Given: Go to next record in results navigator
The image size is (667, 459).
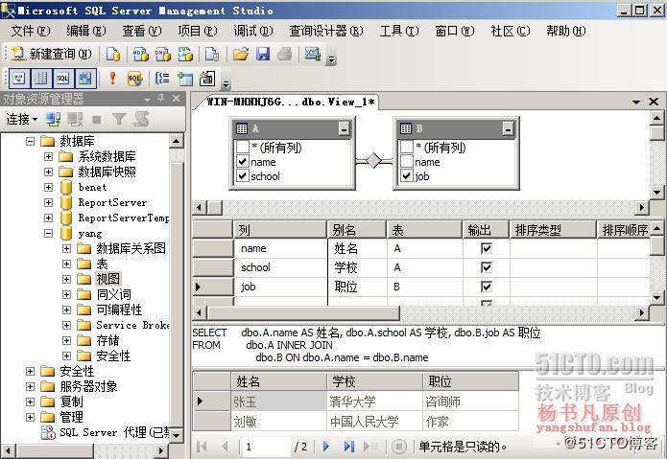Looking at the screenshot, I should point(326,447).
